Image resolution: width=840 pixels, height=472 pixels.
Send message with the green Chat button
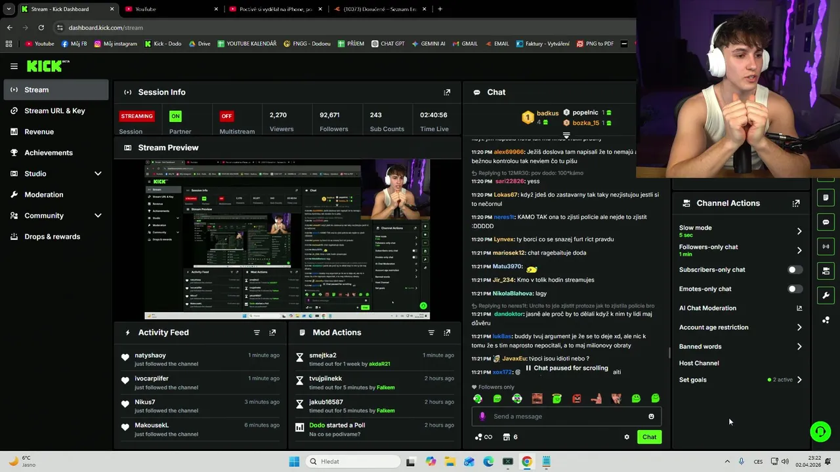[649, 437]
